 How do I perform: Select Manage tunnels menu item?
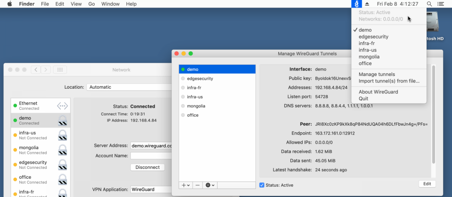(388, 75)
